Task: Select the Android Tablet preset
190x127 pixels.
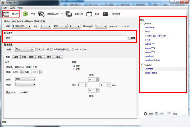Action: (153, 60)
